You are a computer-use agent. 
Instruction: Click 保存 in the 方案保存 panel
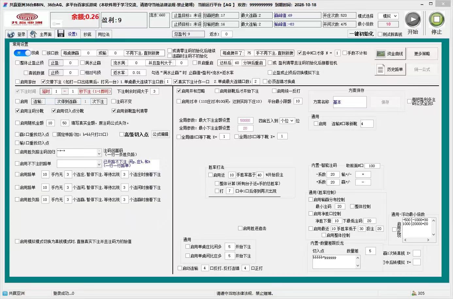385,102
